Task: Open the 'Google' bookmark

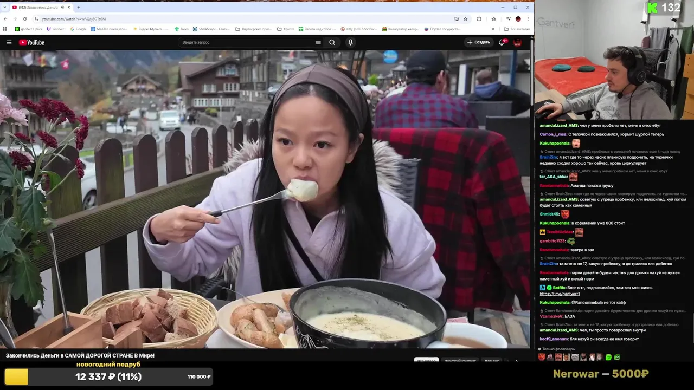Action: 78,29
